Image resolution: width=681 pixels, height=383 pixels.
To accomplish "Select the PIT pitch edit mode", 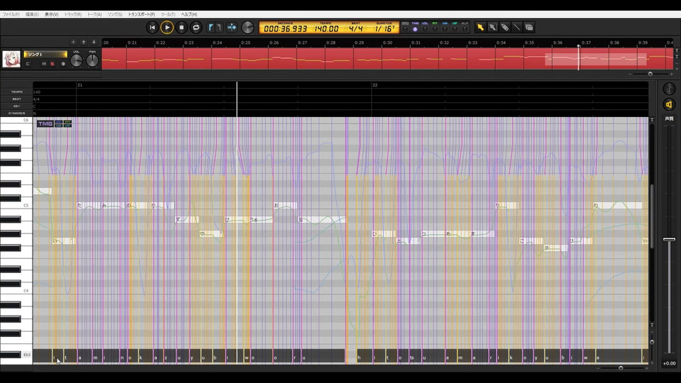I will [435, 29].
